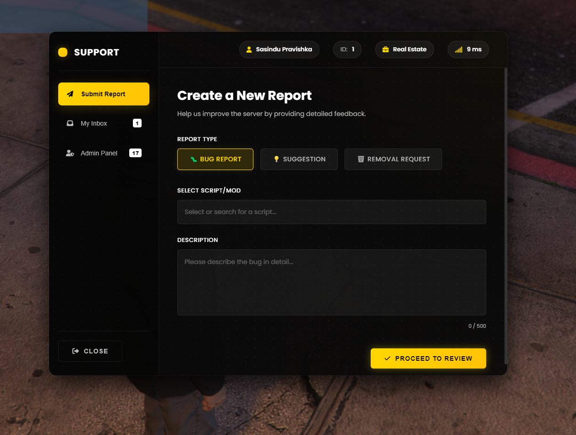Click the Admin Panel user-shield icon
576x435 pixels.
[x=70, y=153]
